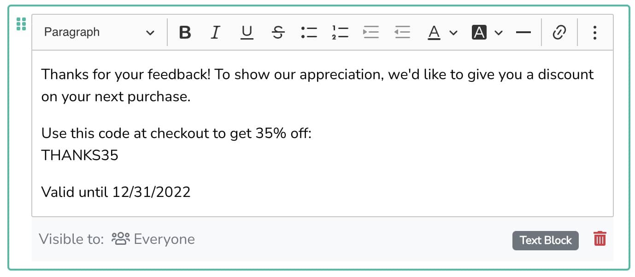Expand background color options arrow
Screen dimensions: 635x277
click(499, 33)
